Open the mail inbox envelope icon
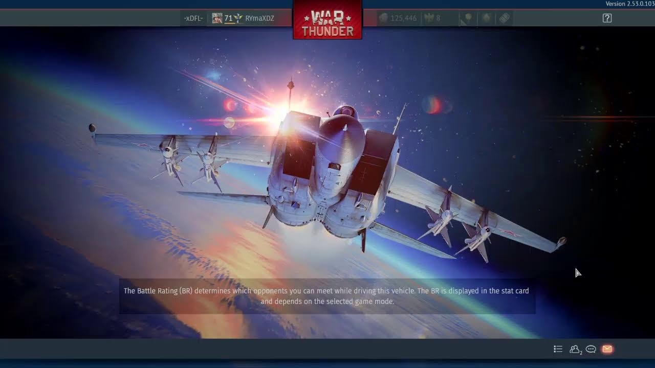This screenshot has height=368, width=655. coord(607,349)
